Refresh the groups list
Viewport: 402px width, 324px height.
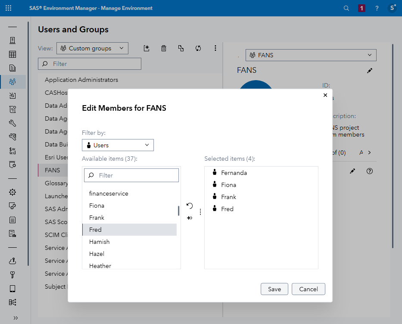click(x=198, y=48)
